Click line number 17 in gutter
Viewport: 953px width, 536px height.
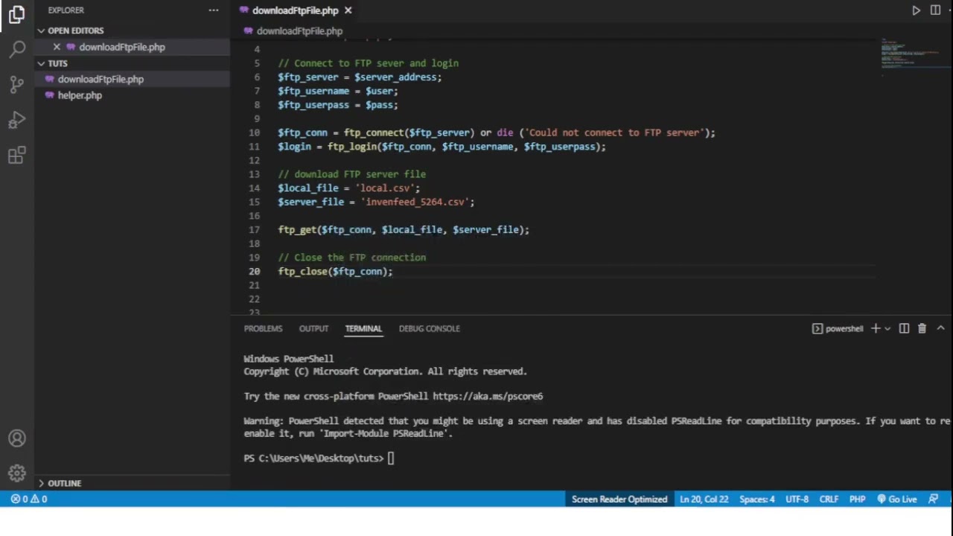(255, 230)
